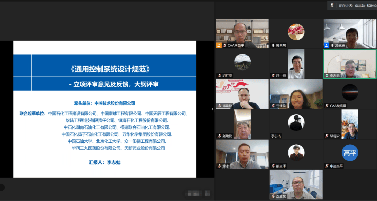Click the muted mic icon beside 汪中原
Screen dimensions: 377x201
click(273, 76)
